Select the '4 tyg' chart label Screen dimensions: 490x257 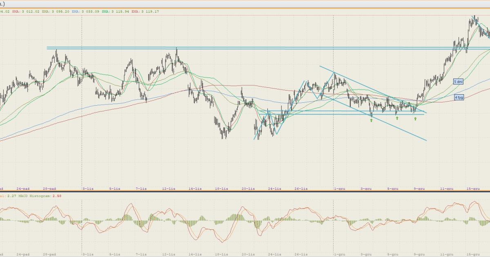coord(459,98)
